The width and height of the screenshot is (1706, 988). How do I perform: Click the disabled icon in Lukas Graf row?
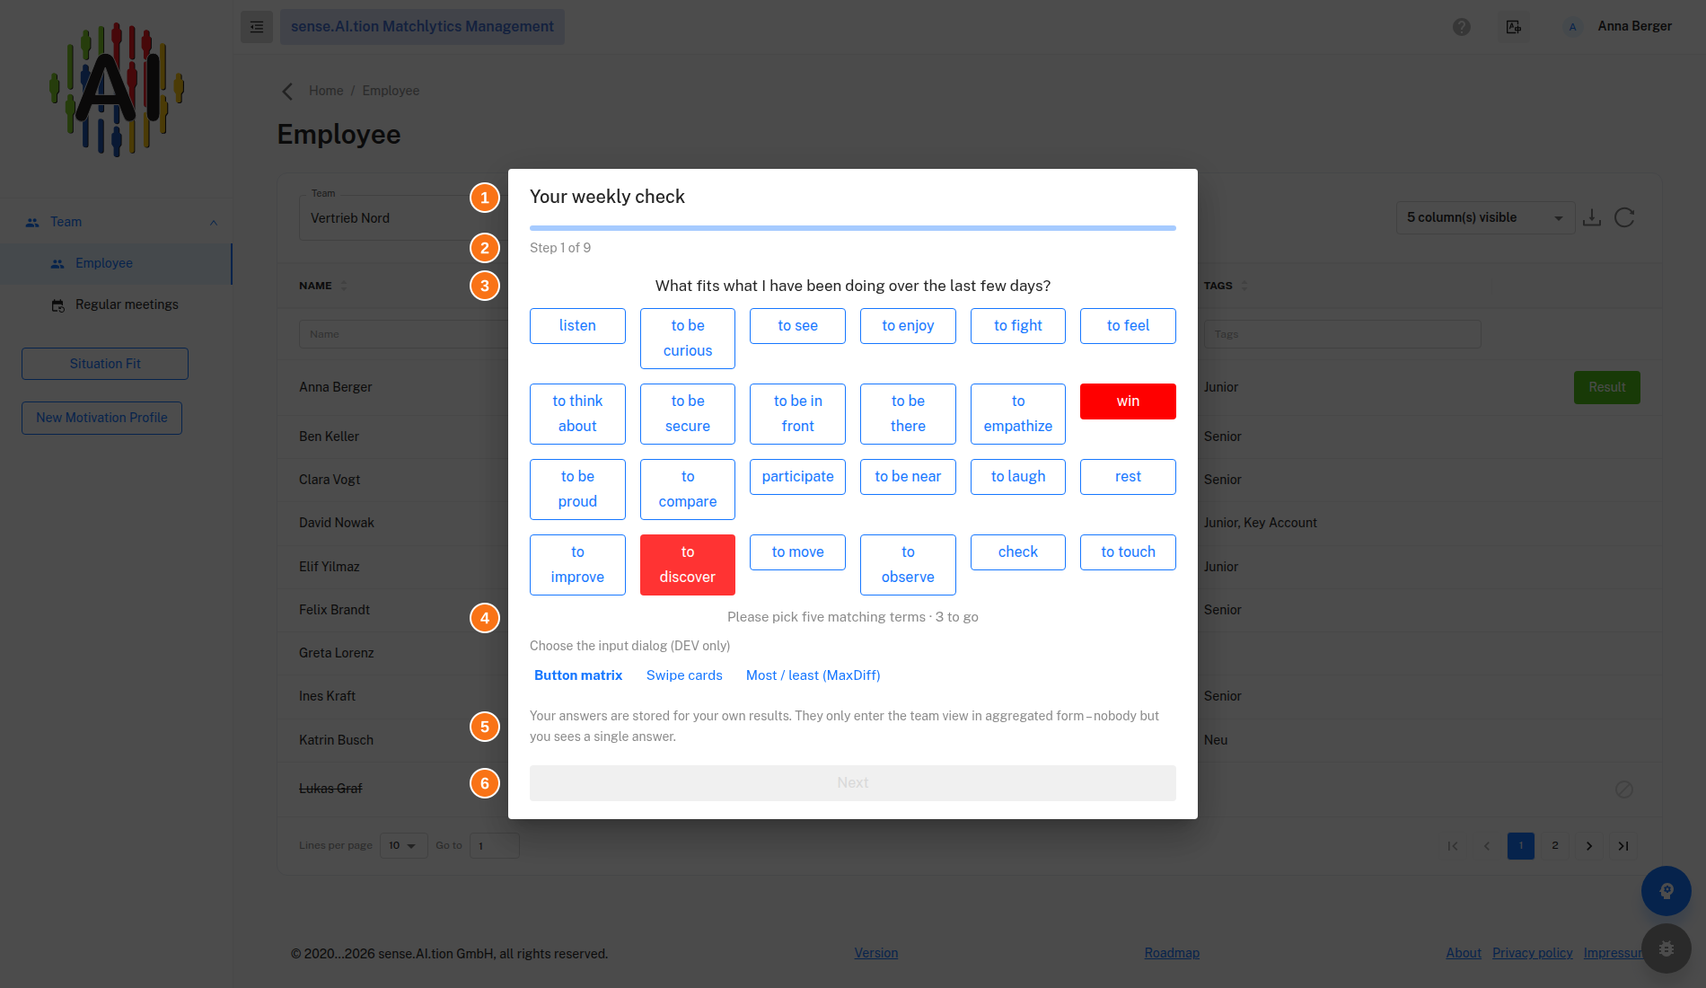[1624, 790]
